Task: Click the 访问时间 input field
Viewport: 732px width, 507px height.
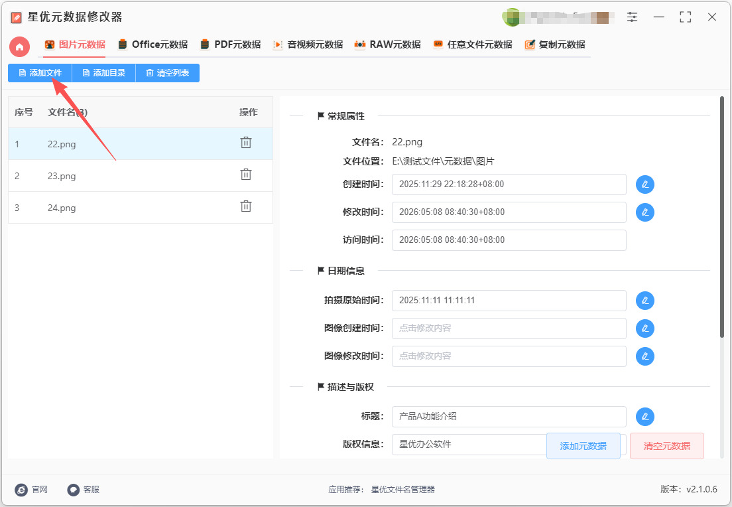Action: (509, 240)
